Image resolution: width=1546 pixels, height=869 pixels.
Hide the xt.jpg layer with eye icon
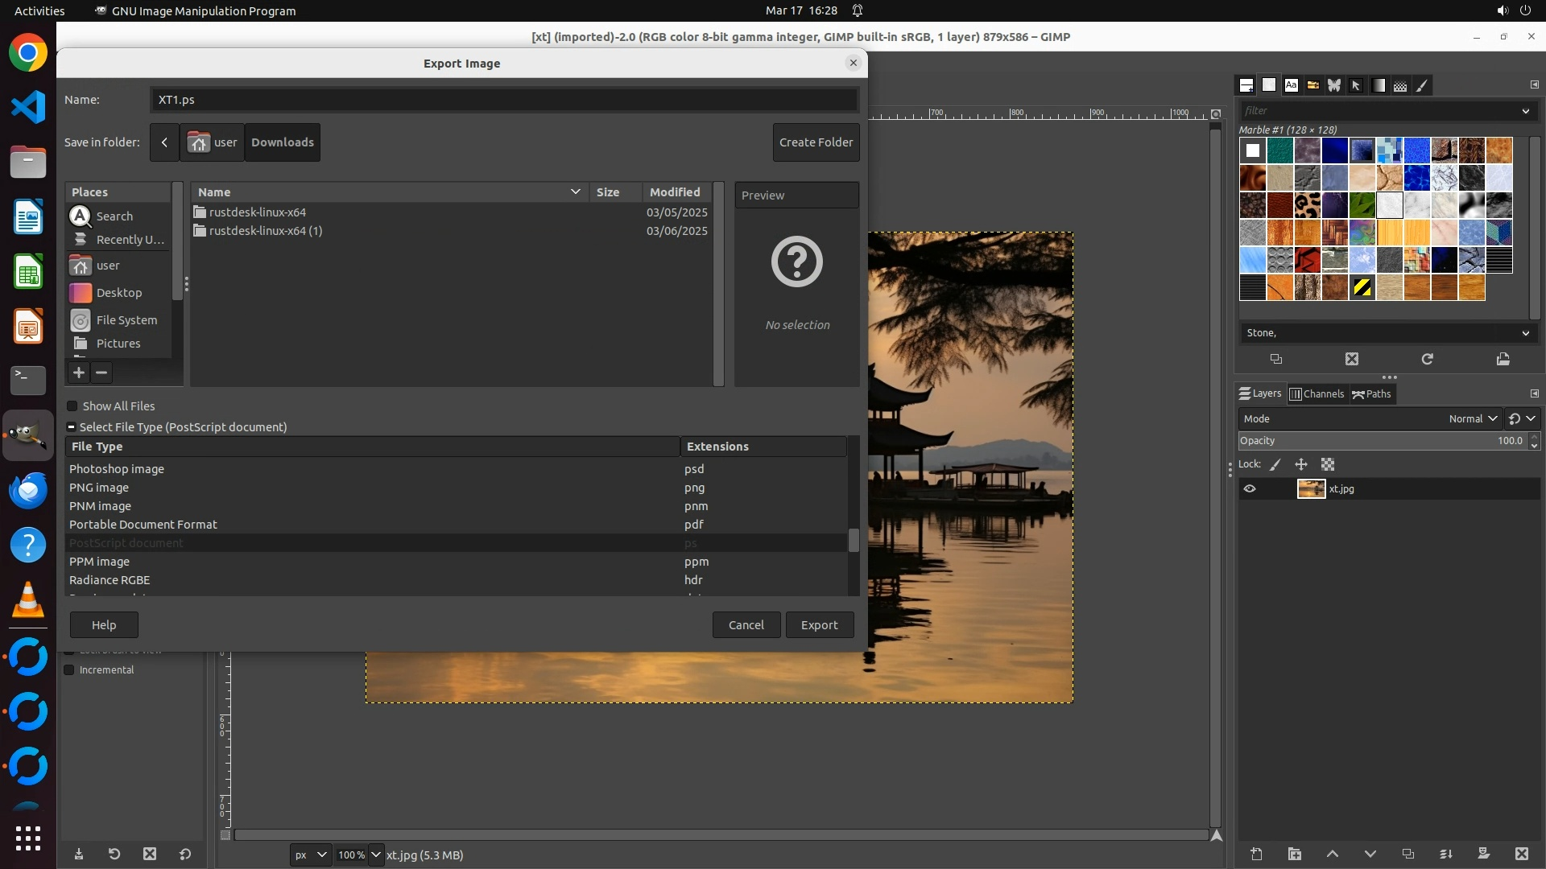(x=1250, y=488)
